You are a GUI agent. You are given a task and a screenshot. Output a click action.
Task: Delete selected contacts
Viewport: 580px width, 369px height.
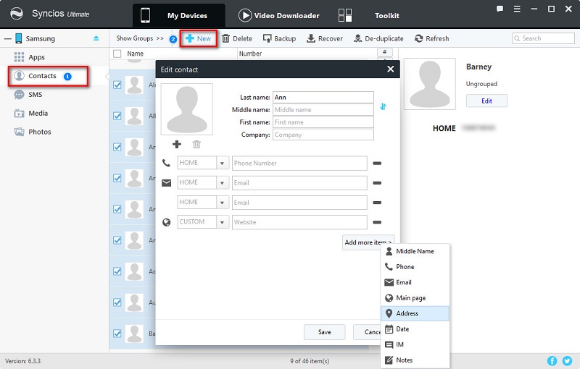pos(237,38)
